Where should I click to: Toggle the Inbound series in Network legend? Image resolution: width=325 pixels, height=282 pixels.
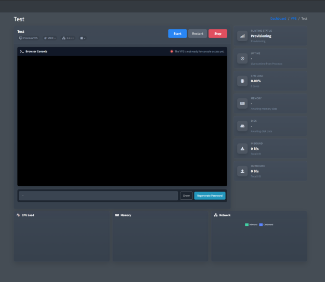pos(251,224)
